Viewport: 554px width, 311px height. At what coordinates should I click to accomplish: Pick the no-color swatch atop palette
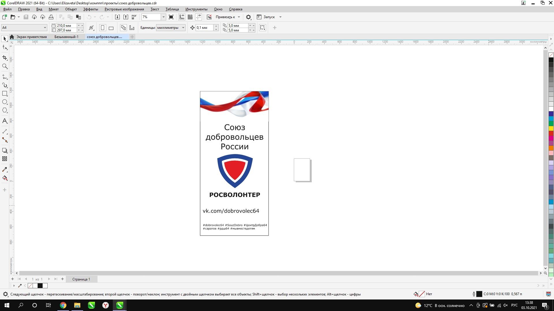pyautogui.click(x=551, y=55)
